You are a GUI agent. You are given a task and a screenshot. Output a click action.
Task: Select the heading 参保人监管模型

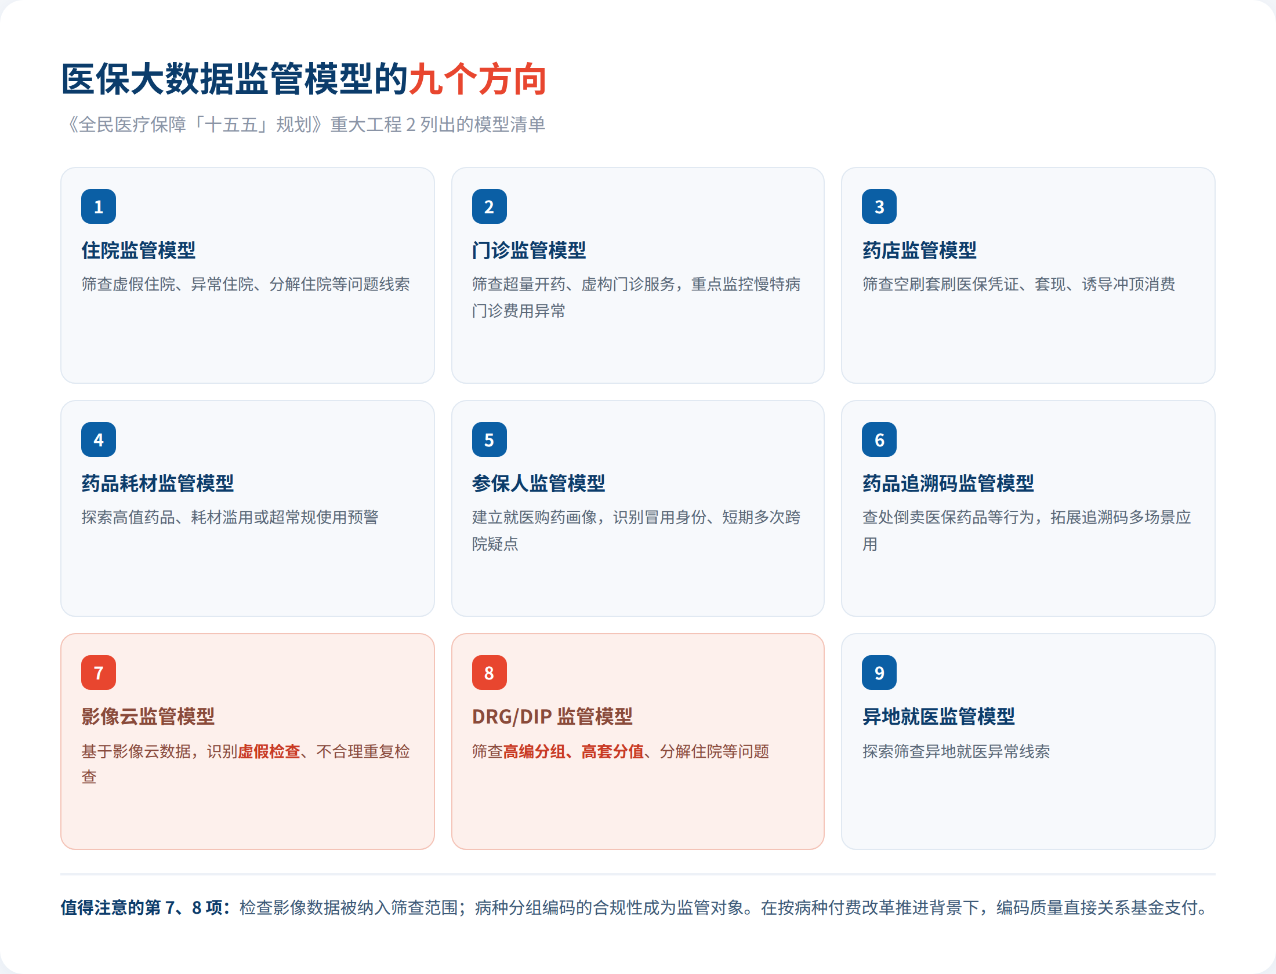pos(539,484)
